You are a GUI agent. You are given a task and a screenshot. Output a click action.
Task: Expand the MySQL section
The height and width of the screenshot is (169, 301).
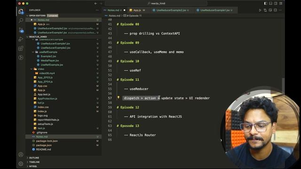33,166
